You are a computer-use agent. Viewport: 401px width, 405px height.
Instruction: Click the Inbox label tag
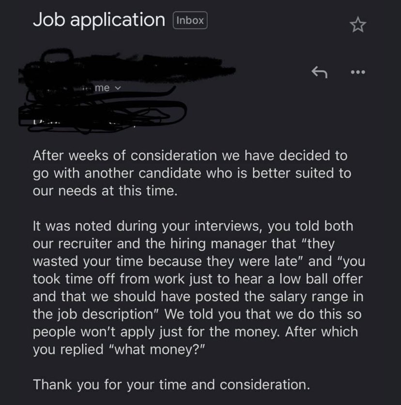(190, 20)
